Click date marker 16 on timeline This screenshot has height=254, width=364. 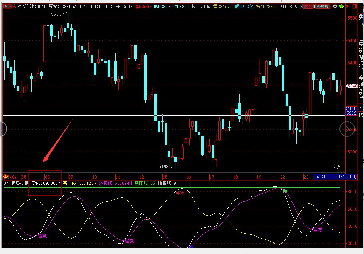[188, 177]
